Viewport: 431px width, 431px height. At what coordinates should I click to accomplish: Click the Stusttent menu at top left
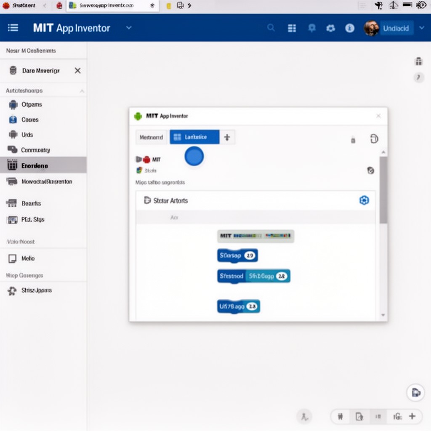[x=19, y=5]
